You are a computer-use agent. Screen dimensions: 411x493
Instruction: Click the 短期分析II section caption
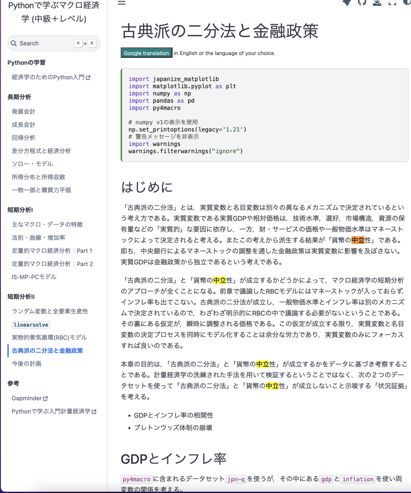coord(21,297)
